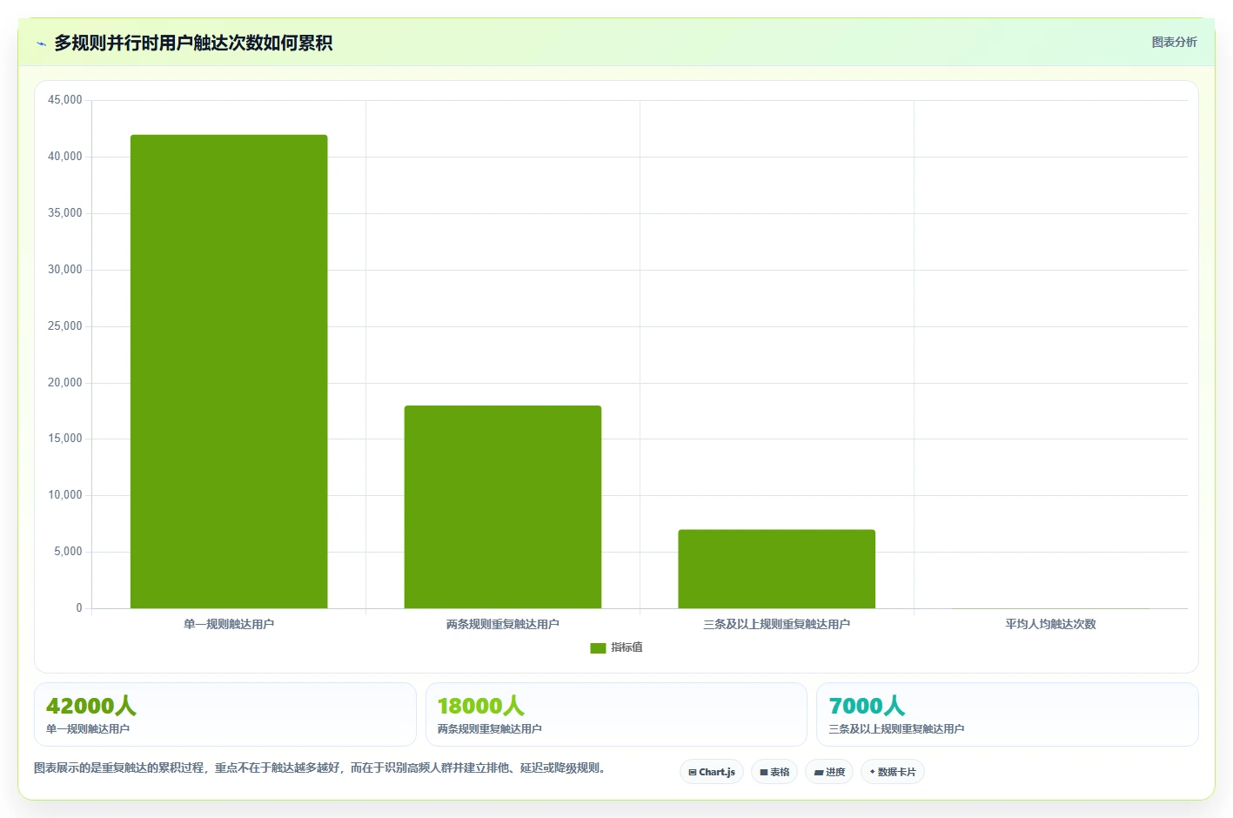Click the 20,000 y-axis value
The width and height of the screenshot is (1233, 818).
[x=65, y=383]
